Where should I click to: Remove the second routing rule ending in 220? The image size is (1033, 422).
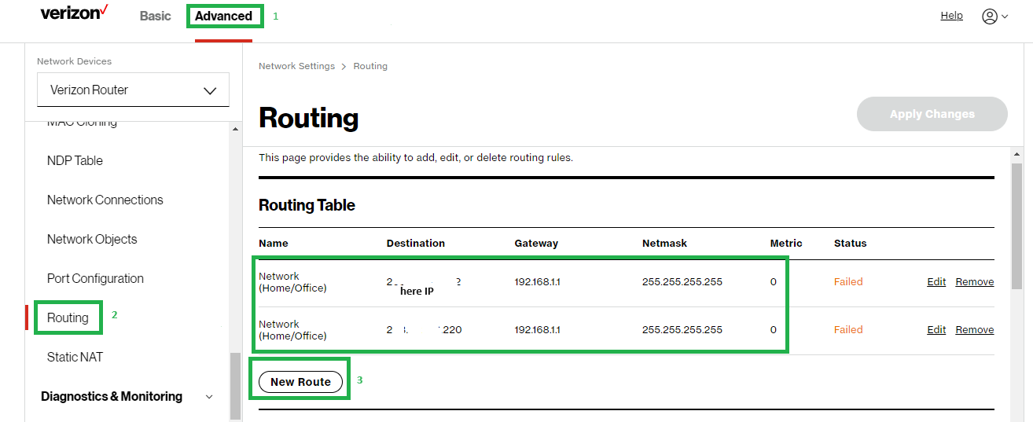[974, 330]
